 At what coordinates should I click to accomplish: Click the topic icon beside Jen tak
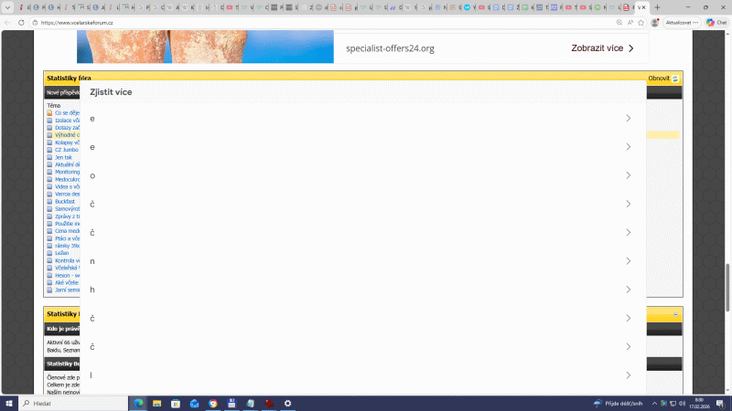click(x=49, y=157)
